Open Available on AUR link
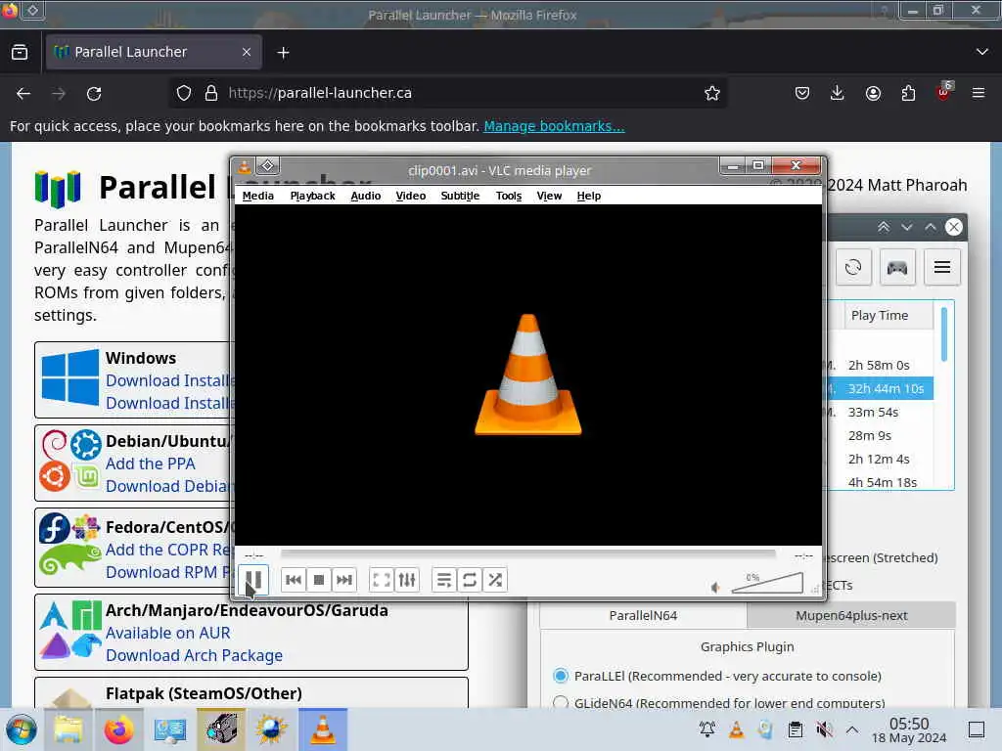This screenshot has width=1002, height=751. (x=168, y=633)
